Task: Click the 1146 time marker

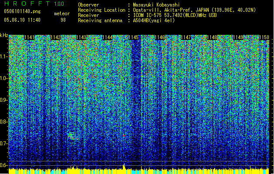Action: [x=160, y=37]
